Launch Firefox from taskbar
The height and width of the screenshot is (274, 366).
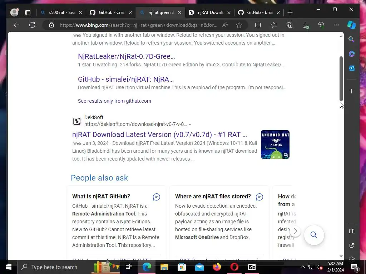tap(217, 267)
